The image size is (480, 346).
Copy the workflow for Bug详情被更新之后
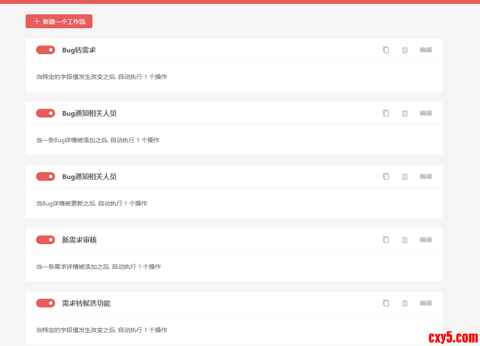point(386,176)
